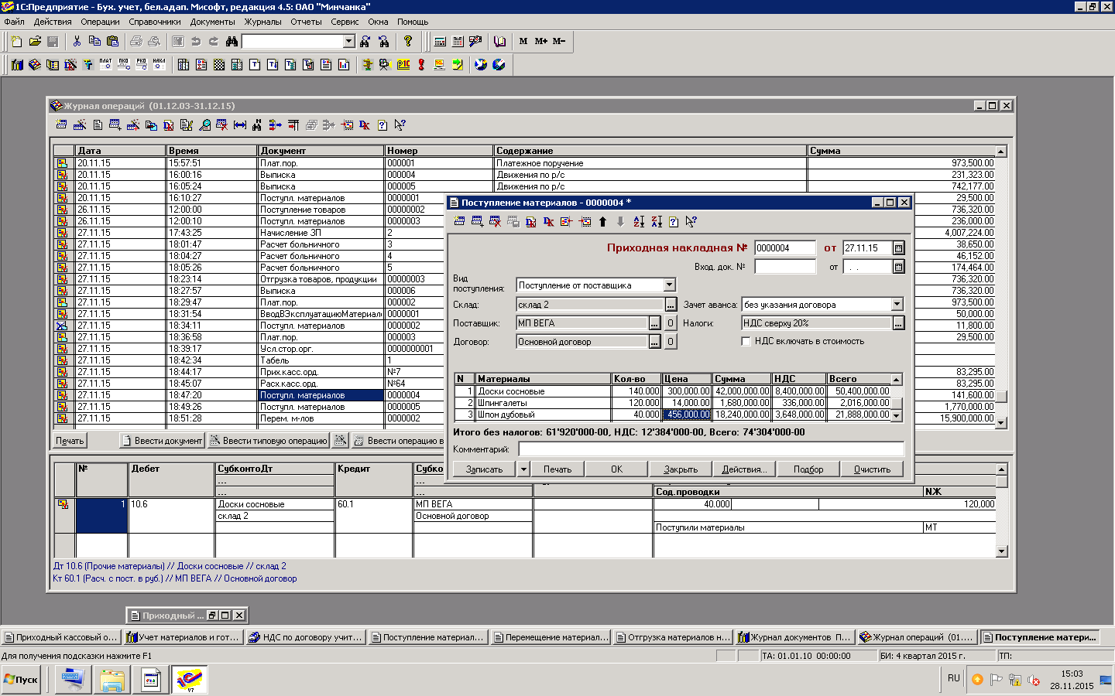This screenshot has height=696, width=1115.
Task: Click the M+ memory add button
Action: click(540, 41)
